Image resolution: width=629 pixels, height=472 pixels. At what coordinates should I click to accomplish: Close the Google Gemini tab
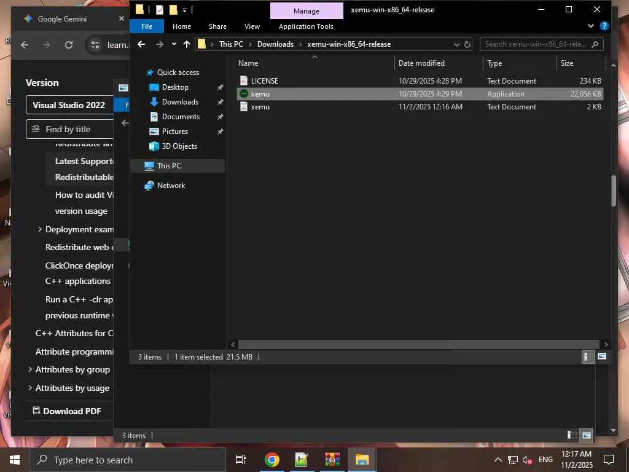[122, 18]
